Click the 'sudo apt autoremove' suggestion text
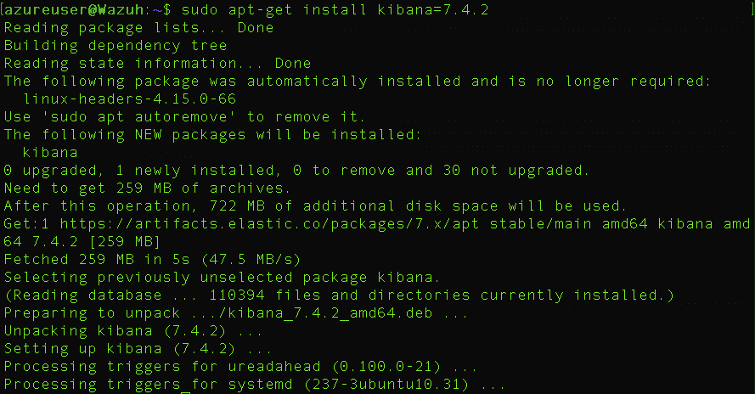 tap(143, 116)
